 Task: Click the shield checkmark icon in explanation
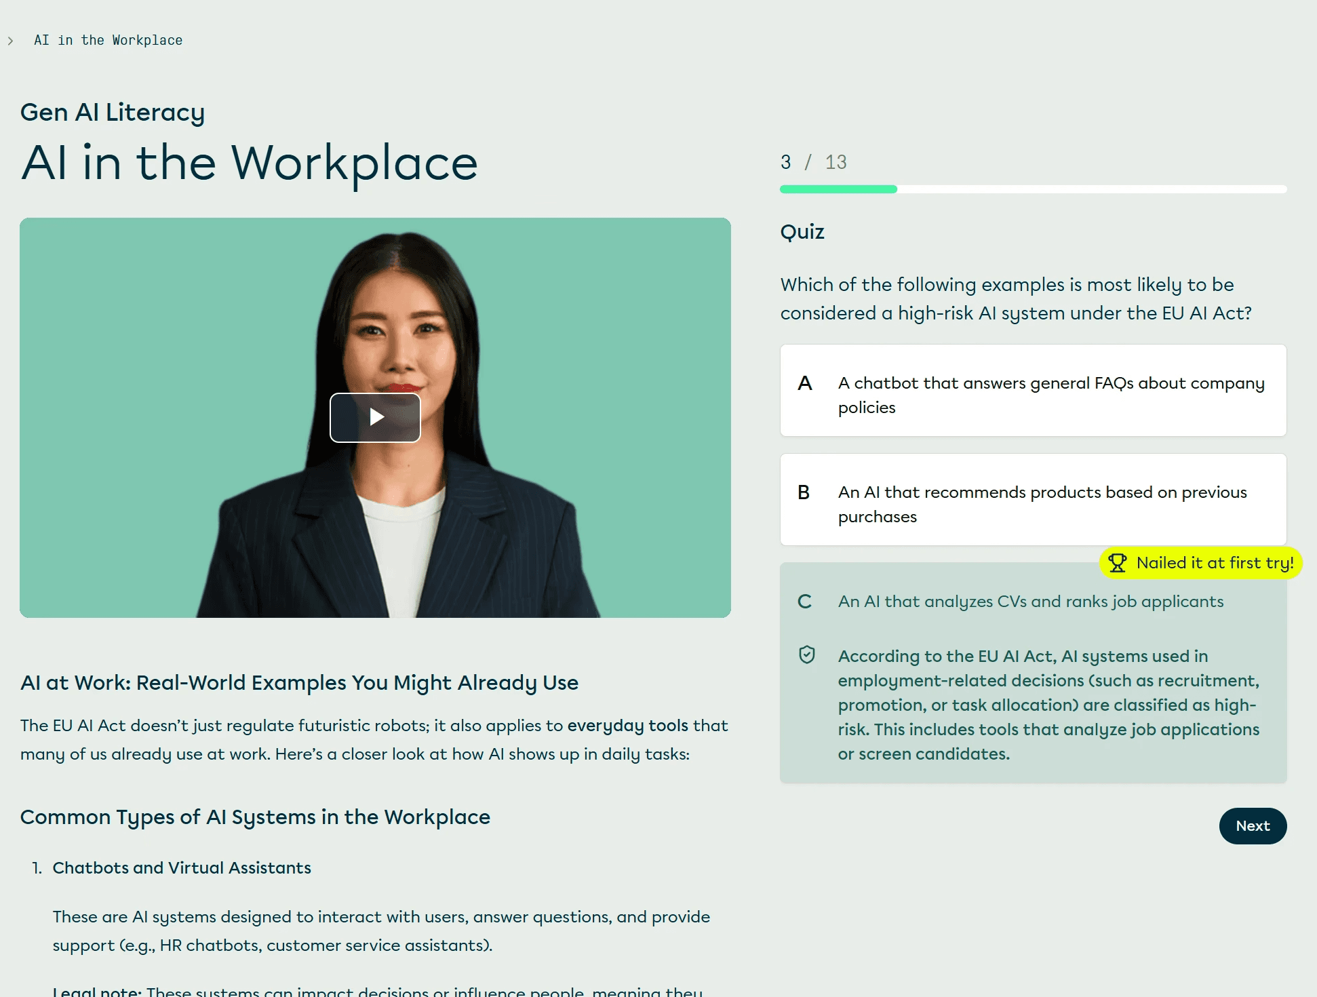(x=806, y=654)
